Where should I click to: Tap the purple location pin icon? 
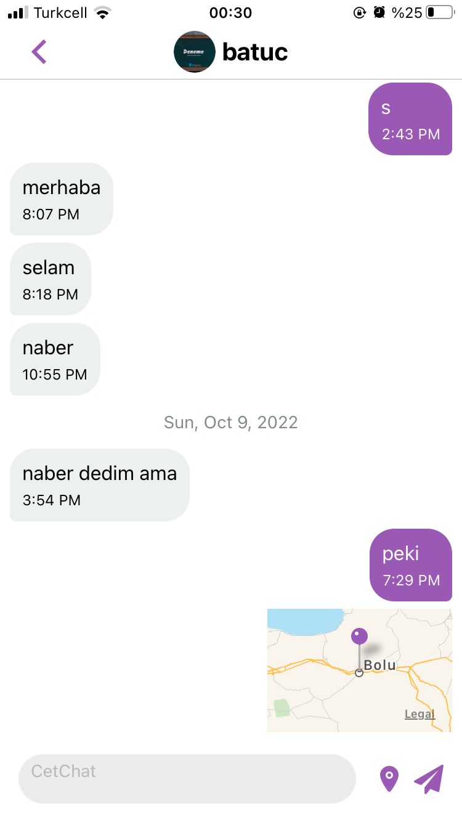point(389,779)
